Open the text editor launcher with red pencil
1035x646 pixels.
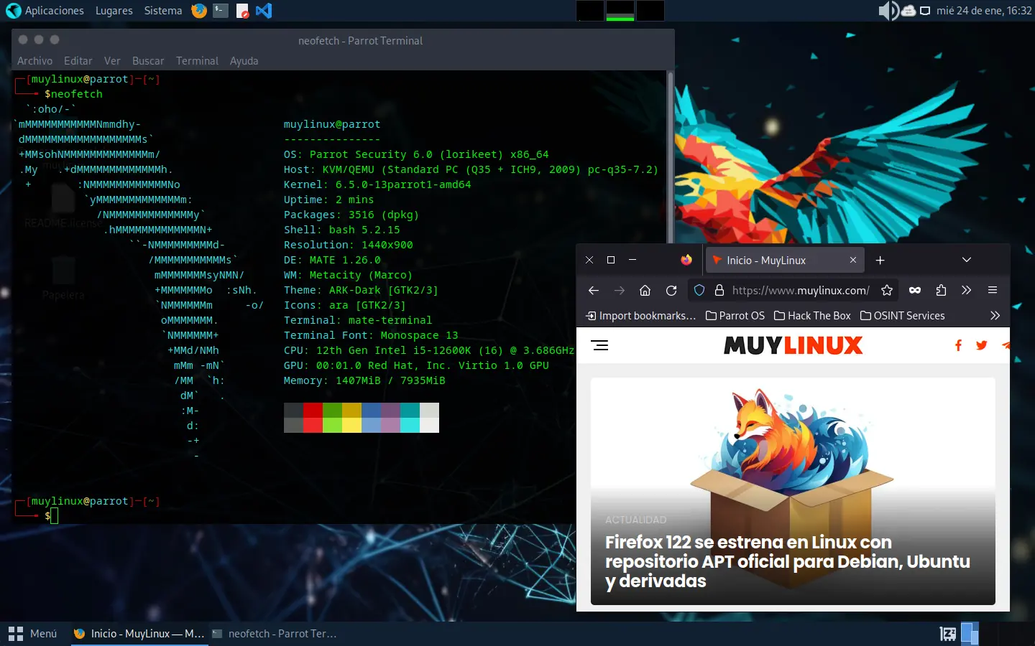tap(242, 11)
